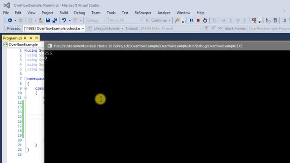Click the Redo arrow icon
This screenshot has width=290, height=163.
click(x=75, y=20)
